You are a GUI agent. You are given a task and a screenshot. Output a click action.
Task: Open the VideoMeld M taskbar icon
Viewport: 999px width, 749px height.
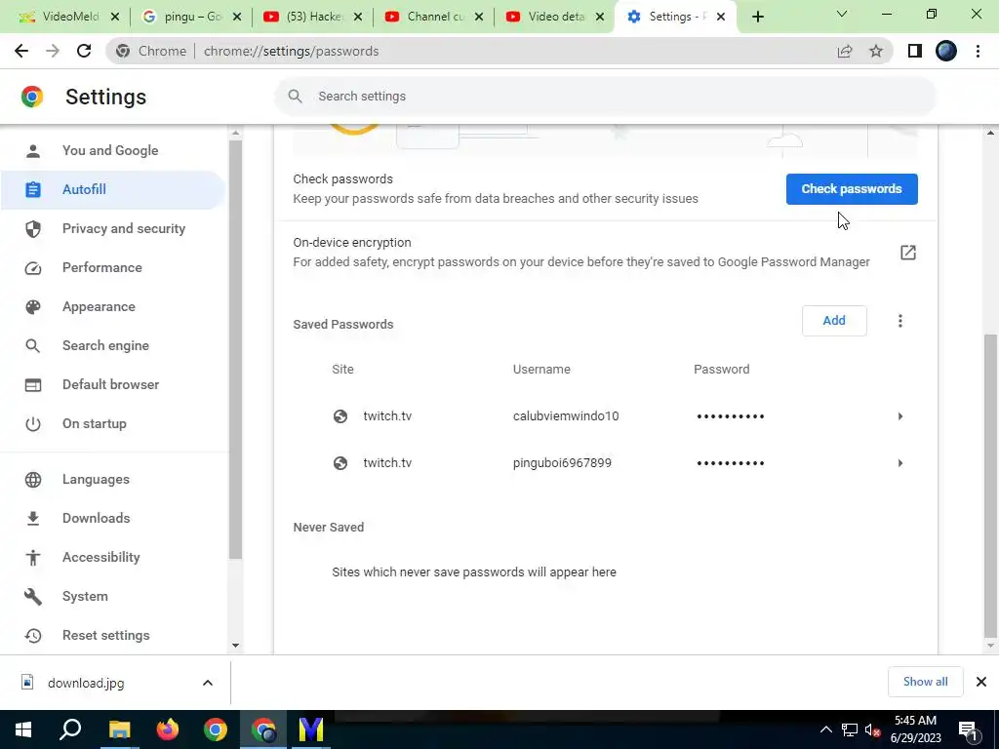[x=311, y=729]
